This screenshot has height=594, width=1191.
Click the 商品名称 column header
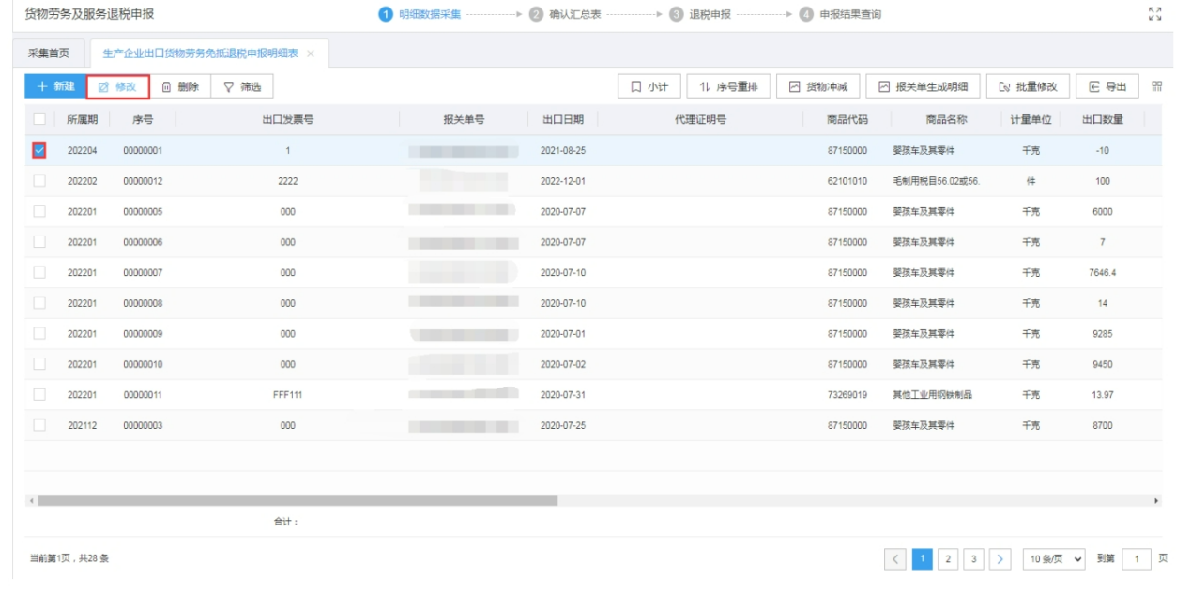tap(946, 120)
